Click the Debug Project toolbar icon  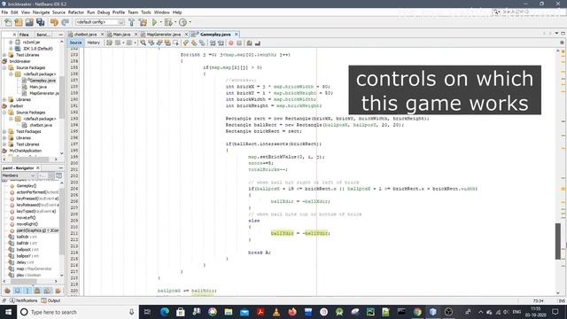click(168, 22)
